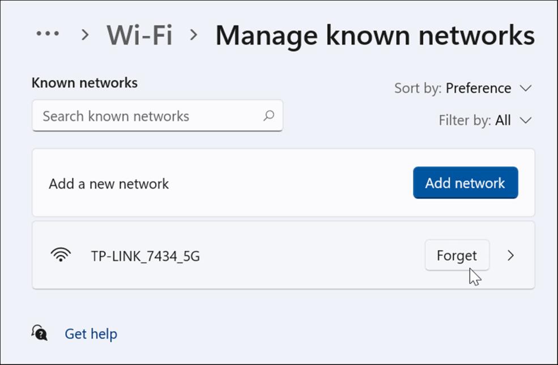Click the Manage known networks heading
558x365 pixels.
tap(375, 35)
